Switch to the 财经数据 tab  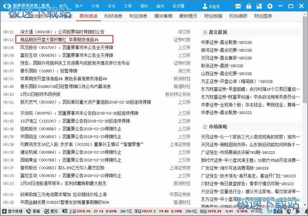click(x=213, y=16)
